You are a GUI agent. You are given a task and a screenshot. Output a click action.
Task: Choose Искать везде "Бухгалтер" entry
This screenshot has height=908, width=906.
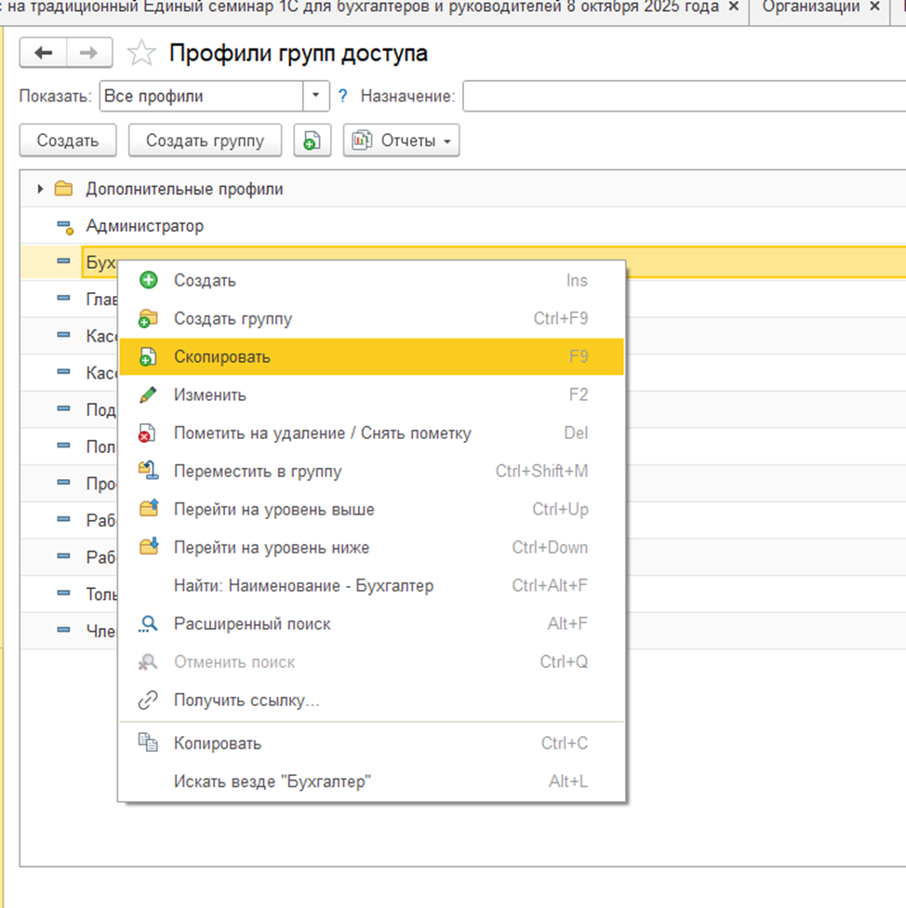[372, 781]
